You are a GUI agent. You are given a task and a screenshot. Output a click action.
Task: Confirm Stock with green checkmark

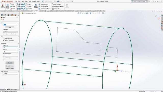click(x=1, y=20)
